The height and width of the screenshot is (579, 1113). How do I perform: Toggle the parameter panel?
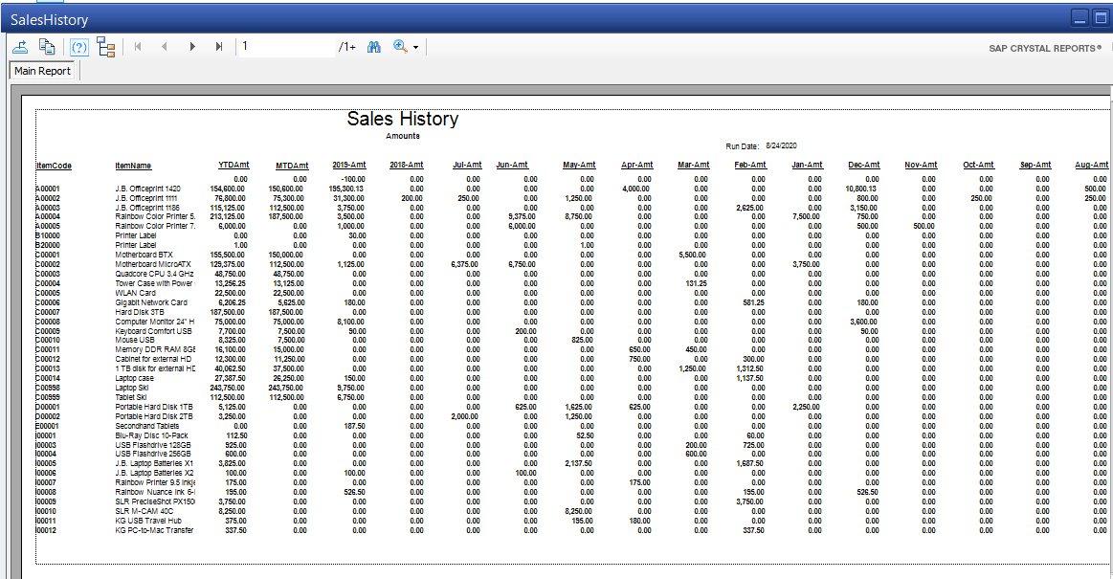(78, 46)
